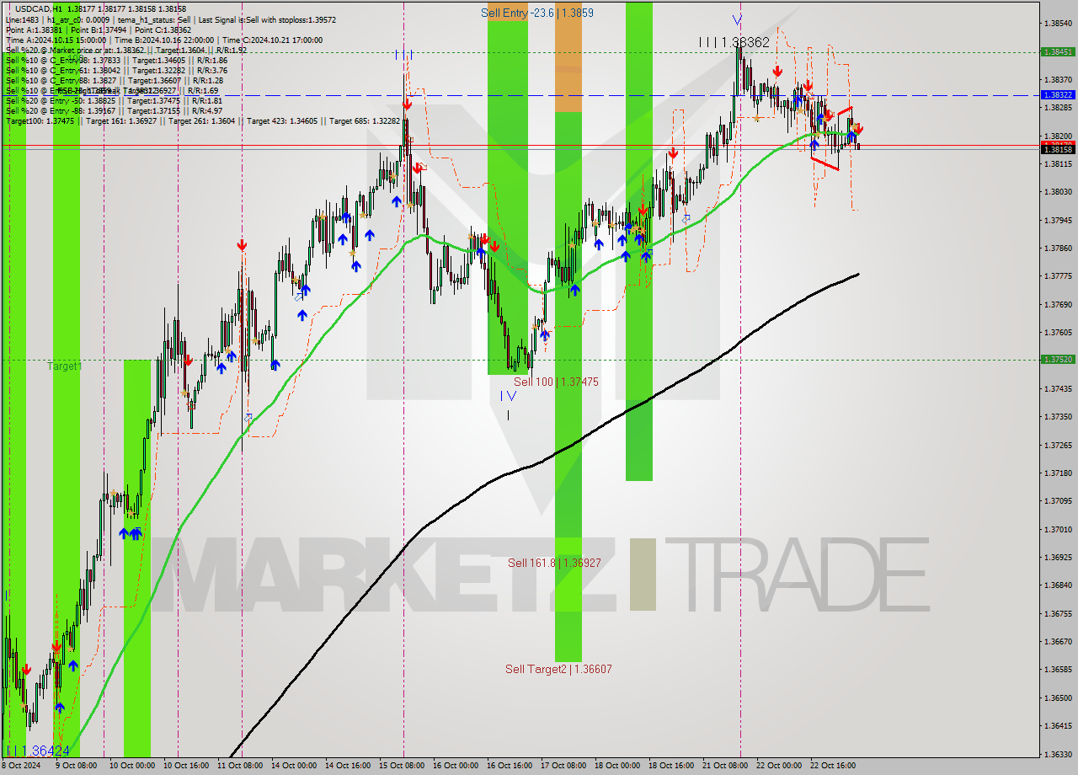This screenshot has height=775, width=1078.
Task: Click the '14 Oct 00:00' time label
Action: click(294, 766)
